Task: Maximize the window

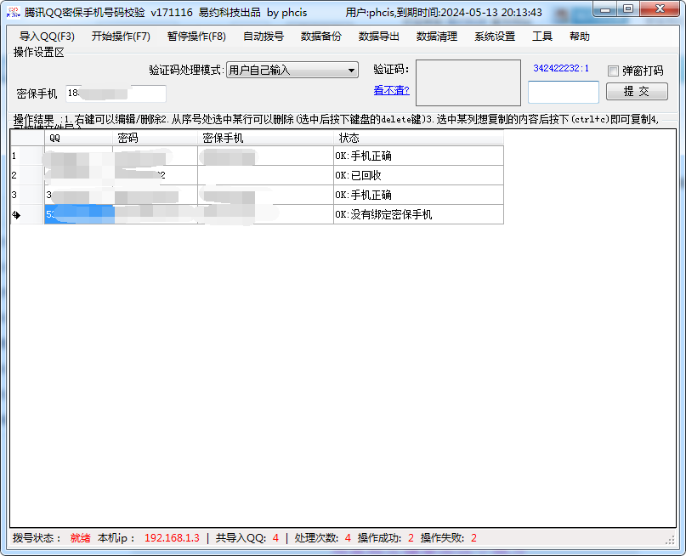Action: click(628, 9)
